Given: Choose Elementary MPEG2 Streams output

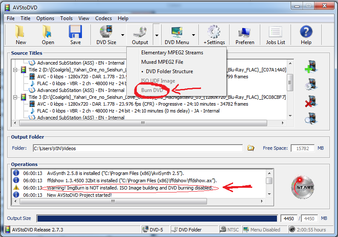Looking at the screenshot, I should point(176,53).
